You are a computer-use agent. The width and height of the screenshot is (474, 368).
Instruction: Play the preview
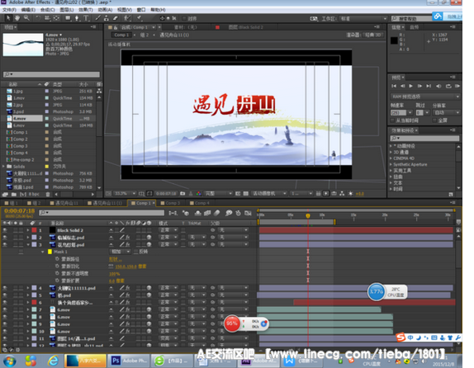(x=410, y=86)
